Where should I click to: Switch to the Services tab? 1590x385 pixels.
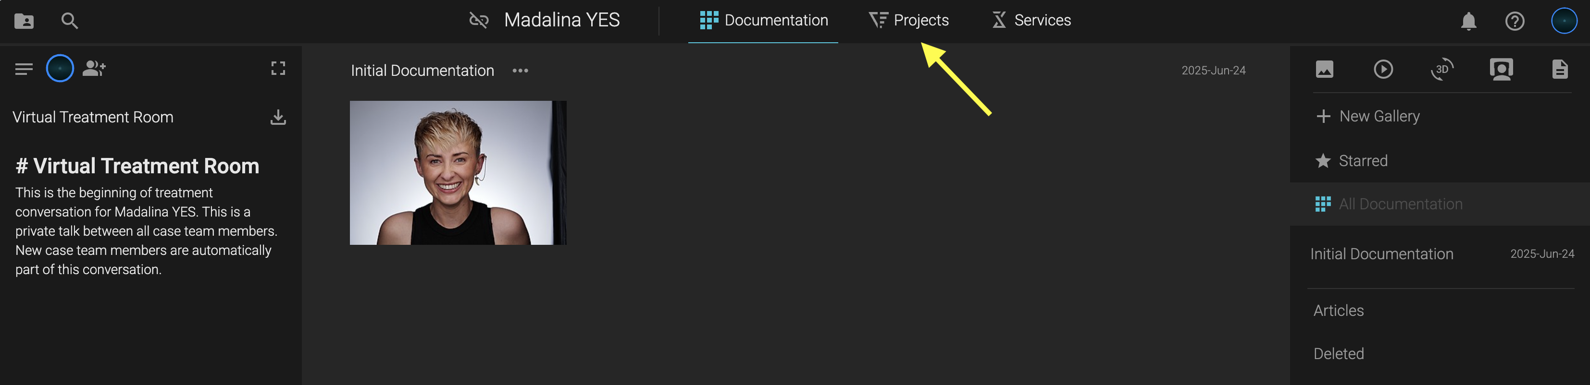point(1031,20)
